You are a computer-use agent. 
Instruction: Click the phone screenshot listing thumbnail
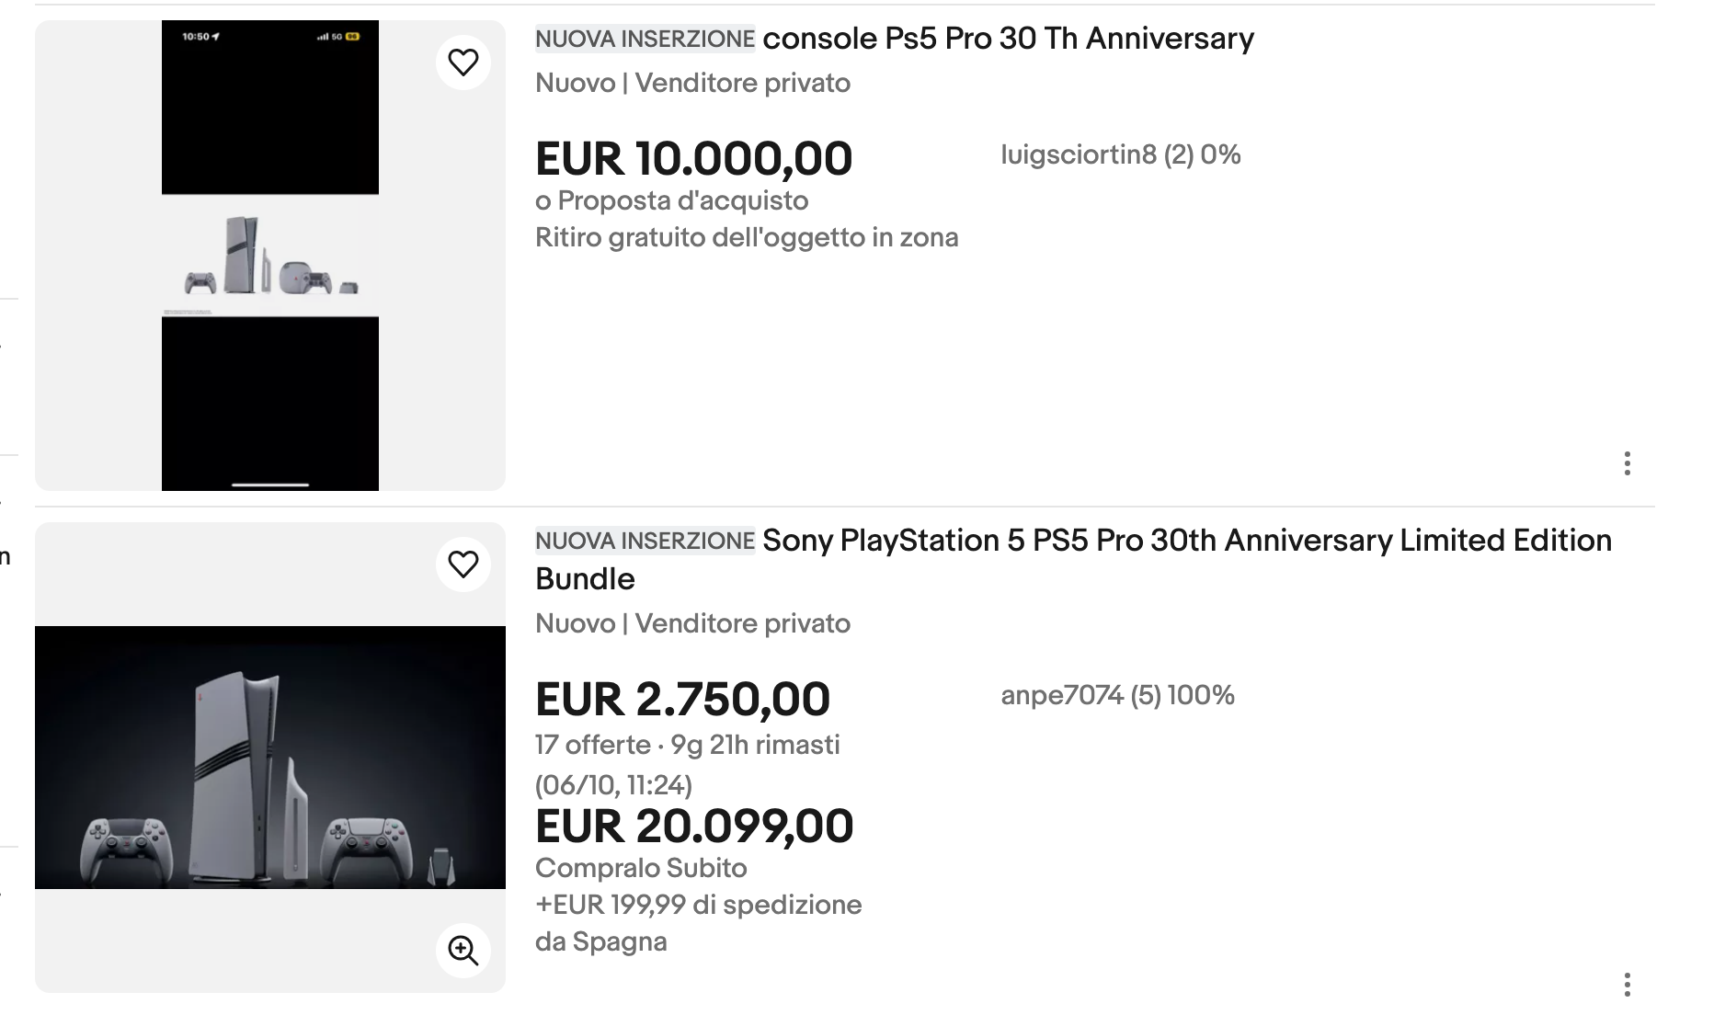click(269, 256)
